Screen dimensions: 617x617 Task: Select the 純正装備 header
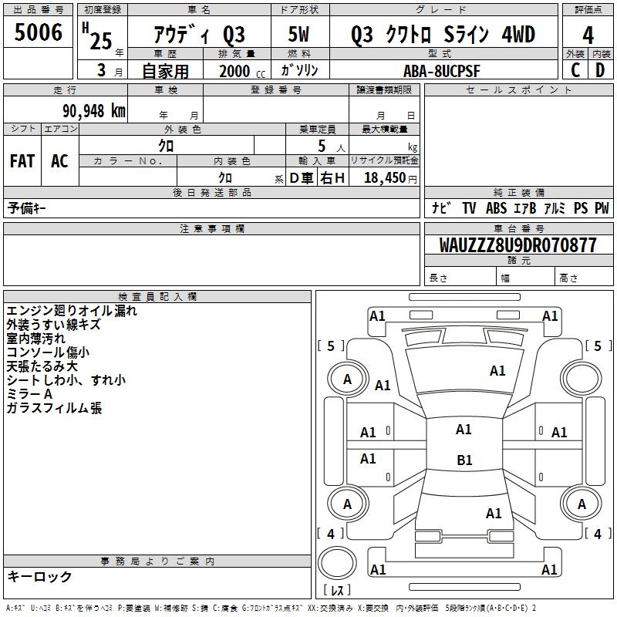pos(519,192)
